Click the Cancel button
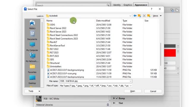This screenshot has height=107, width=190. [x=153, y=91]
